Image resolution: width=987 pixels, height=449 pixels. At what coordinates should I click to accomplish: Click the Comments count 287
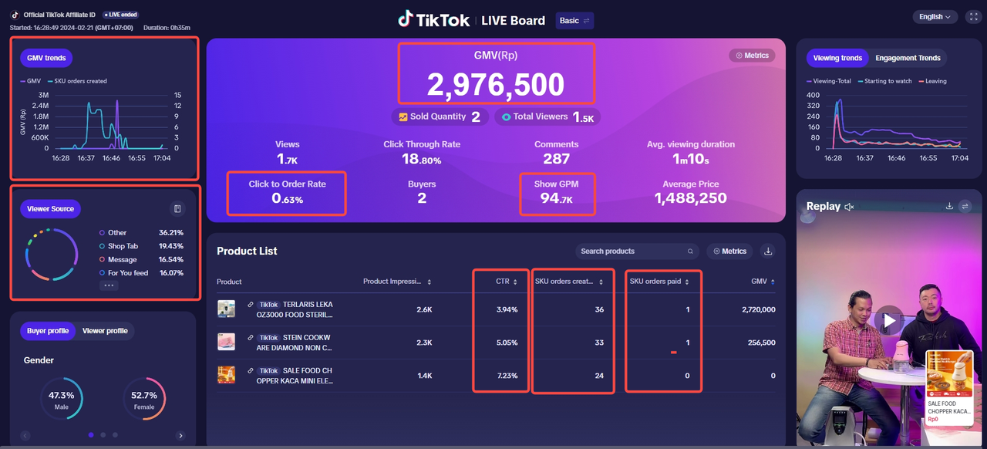click(x=556, y=159)
